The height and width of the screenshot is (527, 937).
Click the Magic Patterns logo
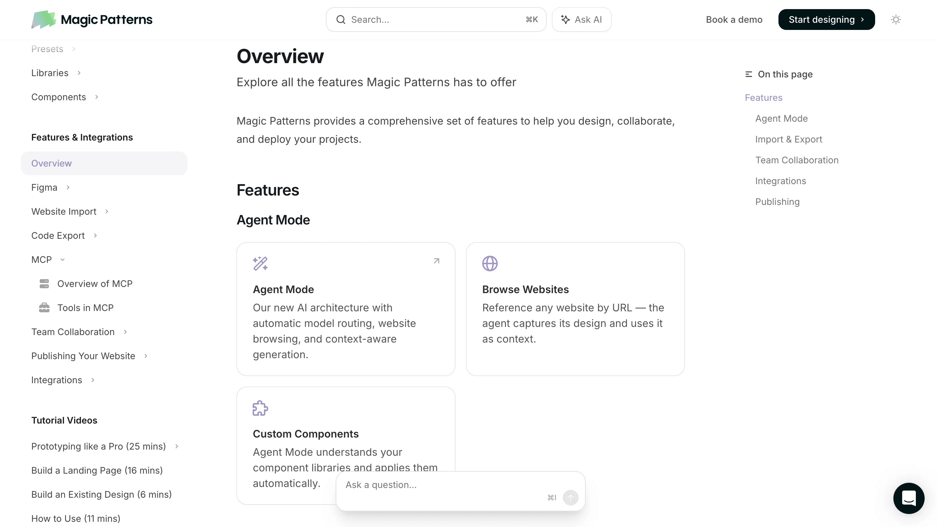92,20
